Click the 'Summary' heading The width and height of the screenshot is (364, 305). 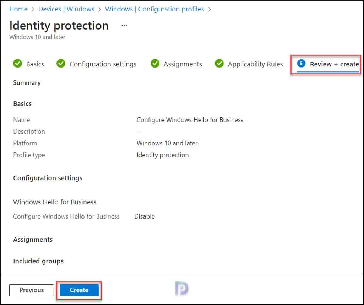point(27,83)
